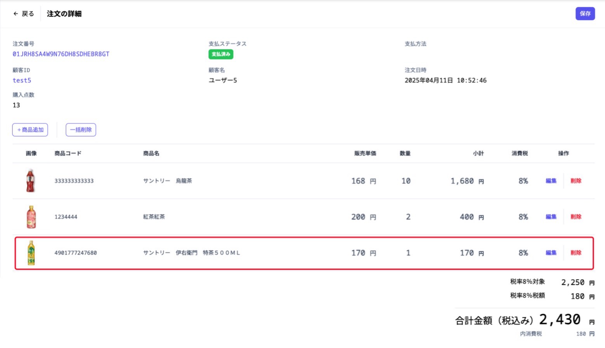Click the 紅茶紅茶 product image thumbnail

[x=31, y=217]
